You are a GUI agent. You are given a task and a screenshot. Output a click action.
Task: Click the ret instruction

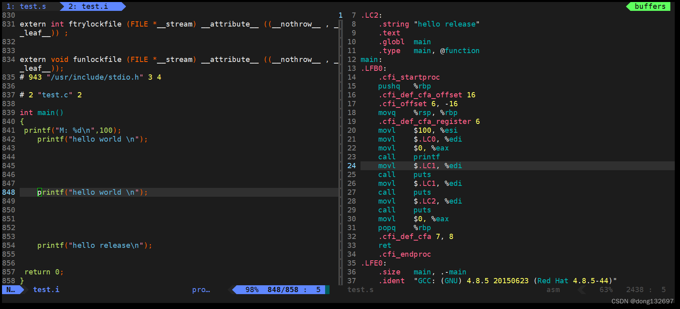pyautogui.click(x=385, y=245)
